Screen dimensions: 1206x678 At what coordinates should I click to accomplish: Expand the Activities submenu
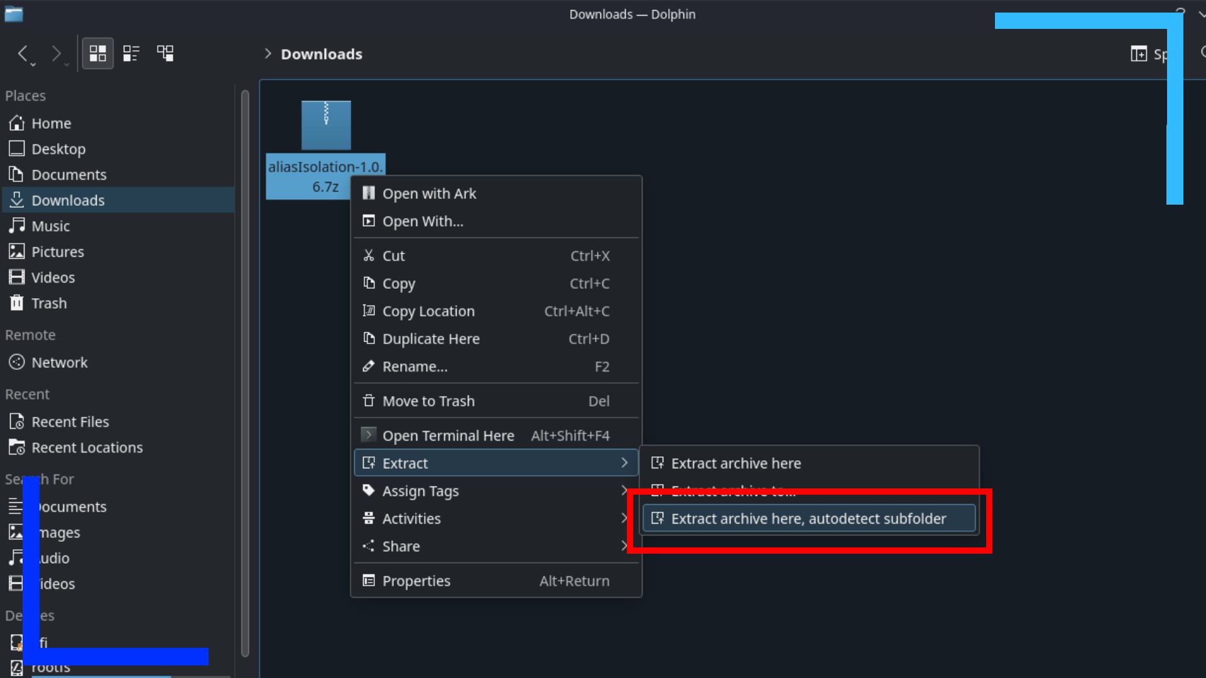tap(411, 518)
